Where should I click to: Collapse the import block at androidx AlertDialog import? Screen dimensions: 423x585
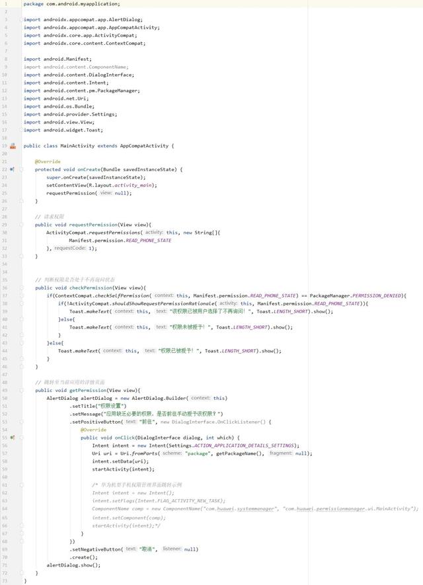pos(21,20)
